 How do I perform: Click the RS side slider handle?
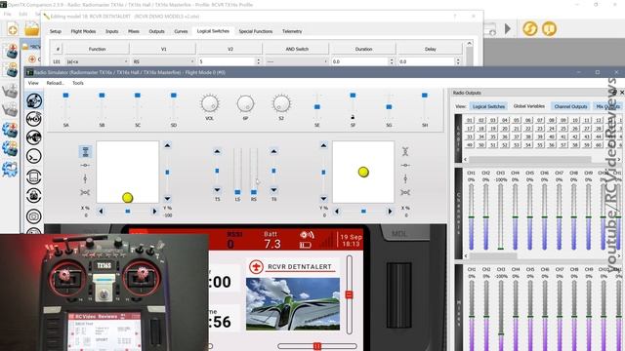coord(254,192)
